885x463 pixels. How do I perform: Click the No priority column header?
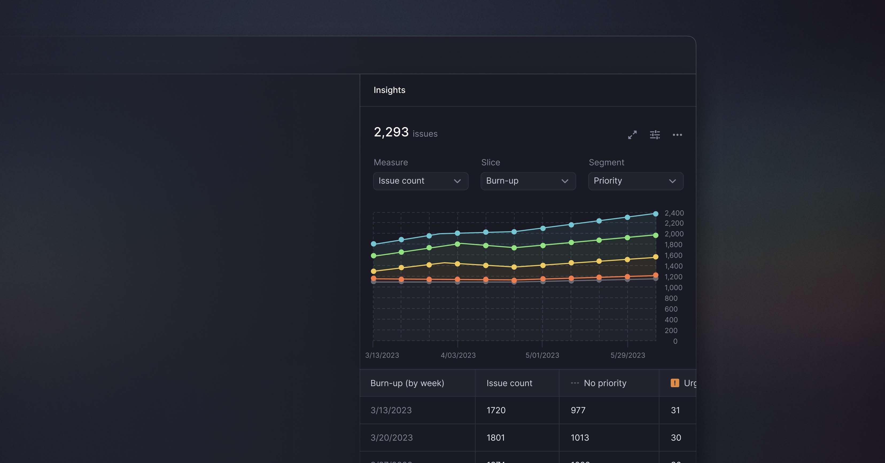point(605,383)
